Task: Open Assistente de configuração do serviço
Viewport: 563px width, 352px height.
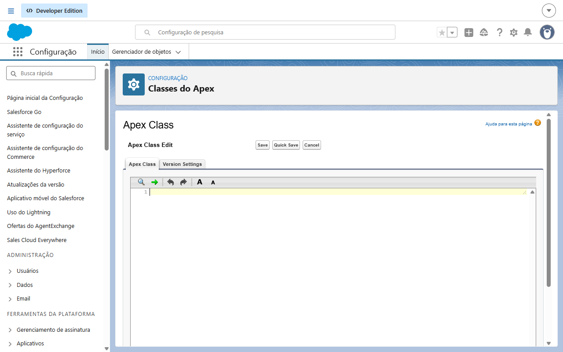Action: tap(45, 130)
